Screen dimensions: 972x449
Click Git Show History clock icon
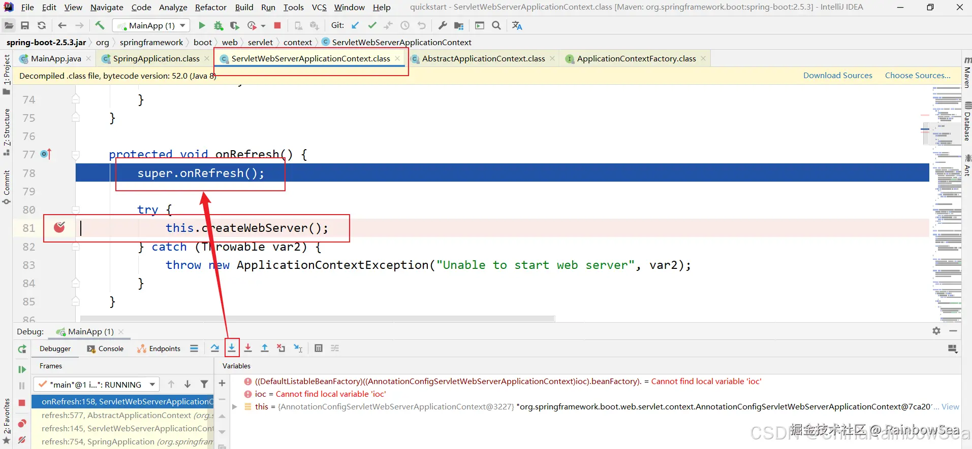(x=405, y=25)
